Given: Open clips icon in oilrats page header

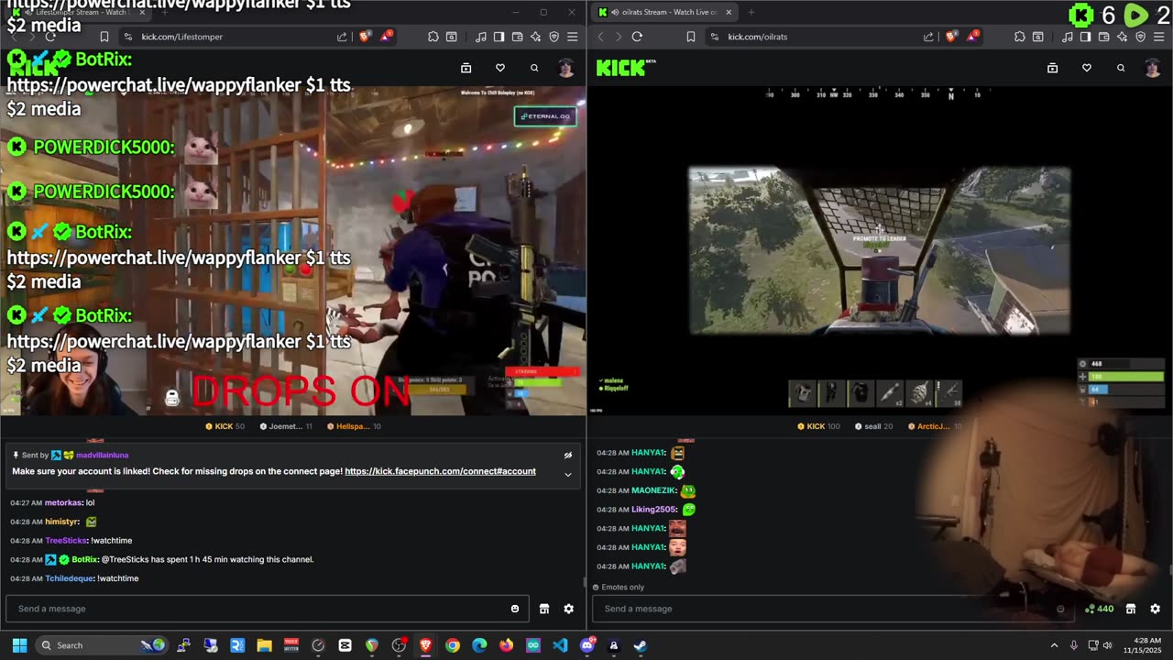Looking at the screenshot, I should point(1052,68).
